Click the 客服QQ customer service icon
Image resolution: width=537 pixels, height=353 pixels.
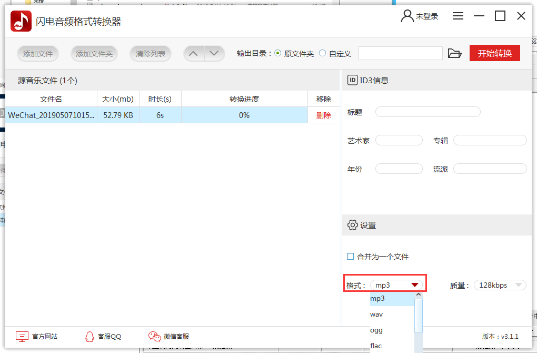[x=89, y=336]
